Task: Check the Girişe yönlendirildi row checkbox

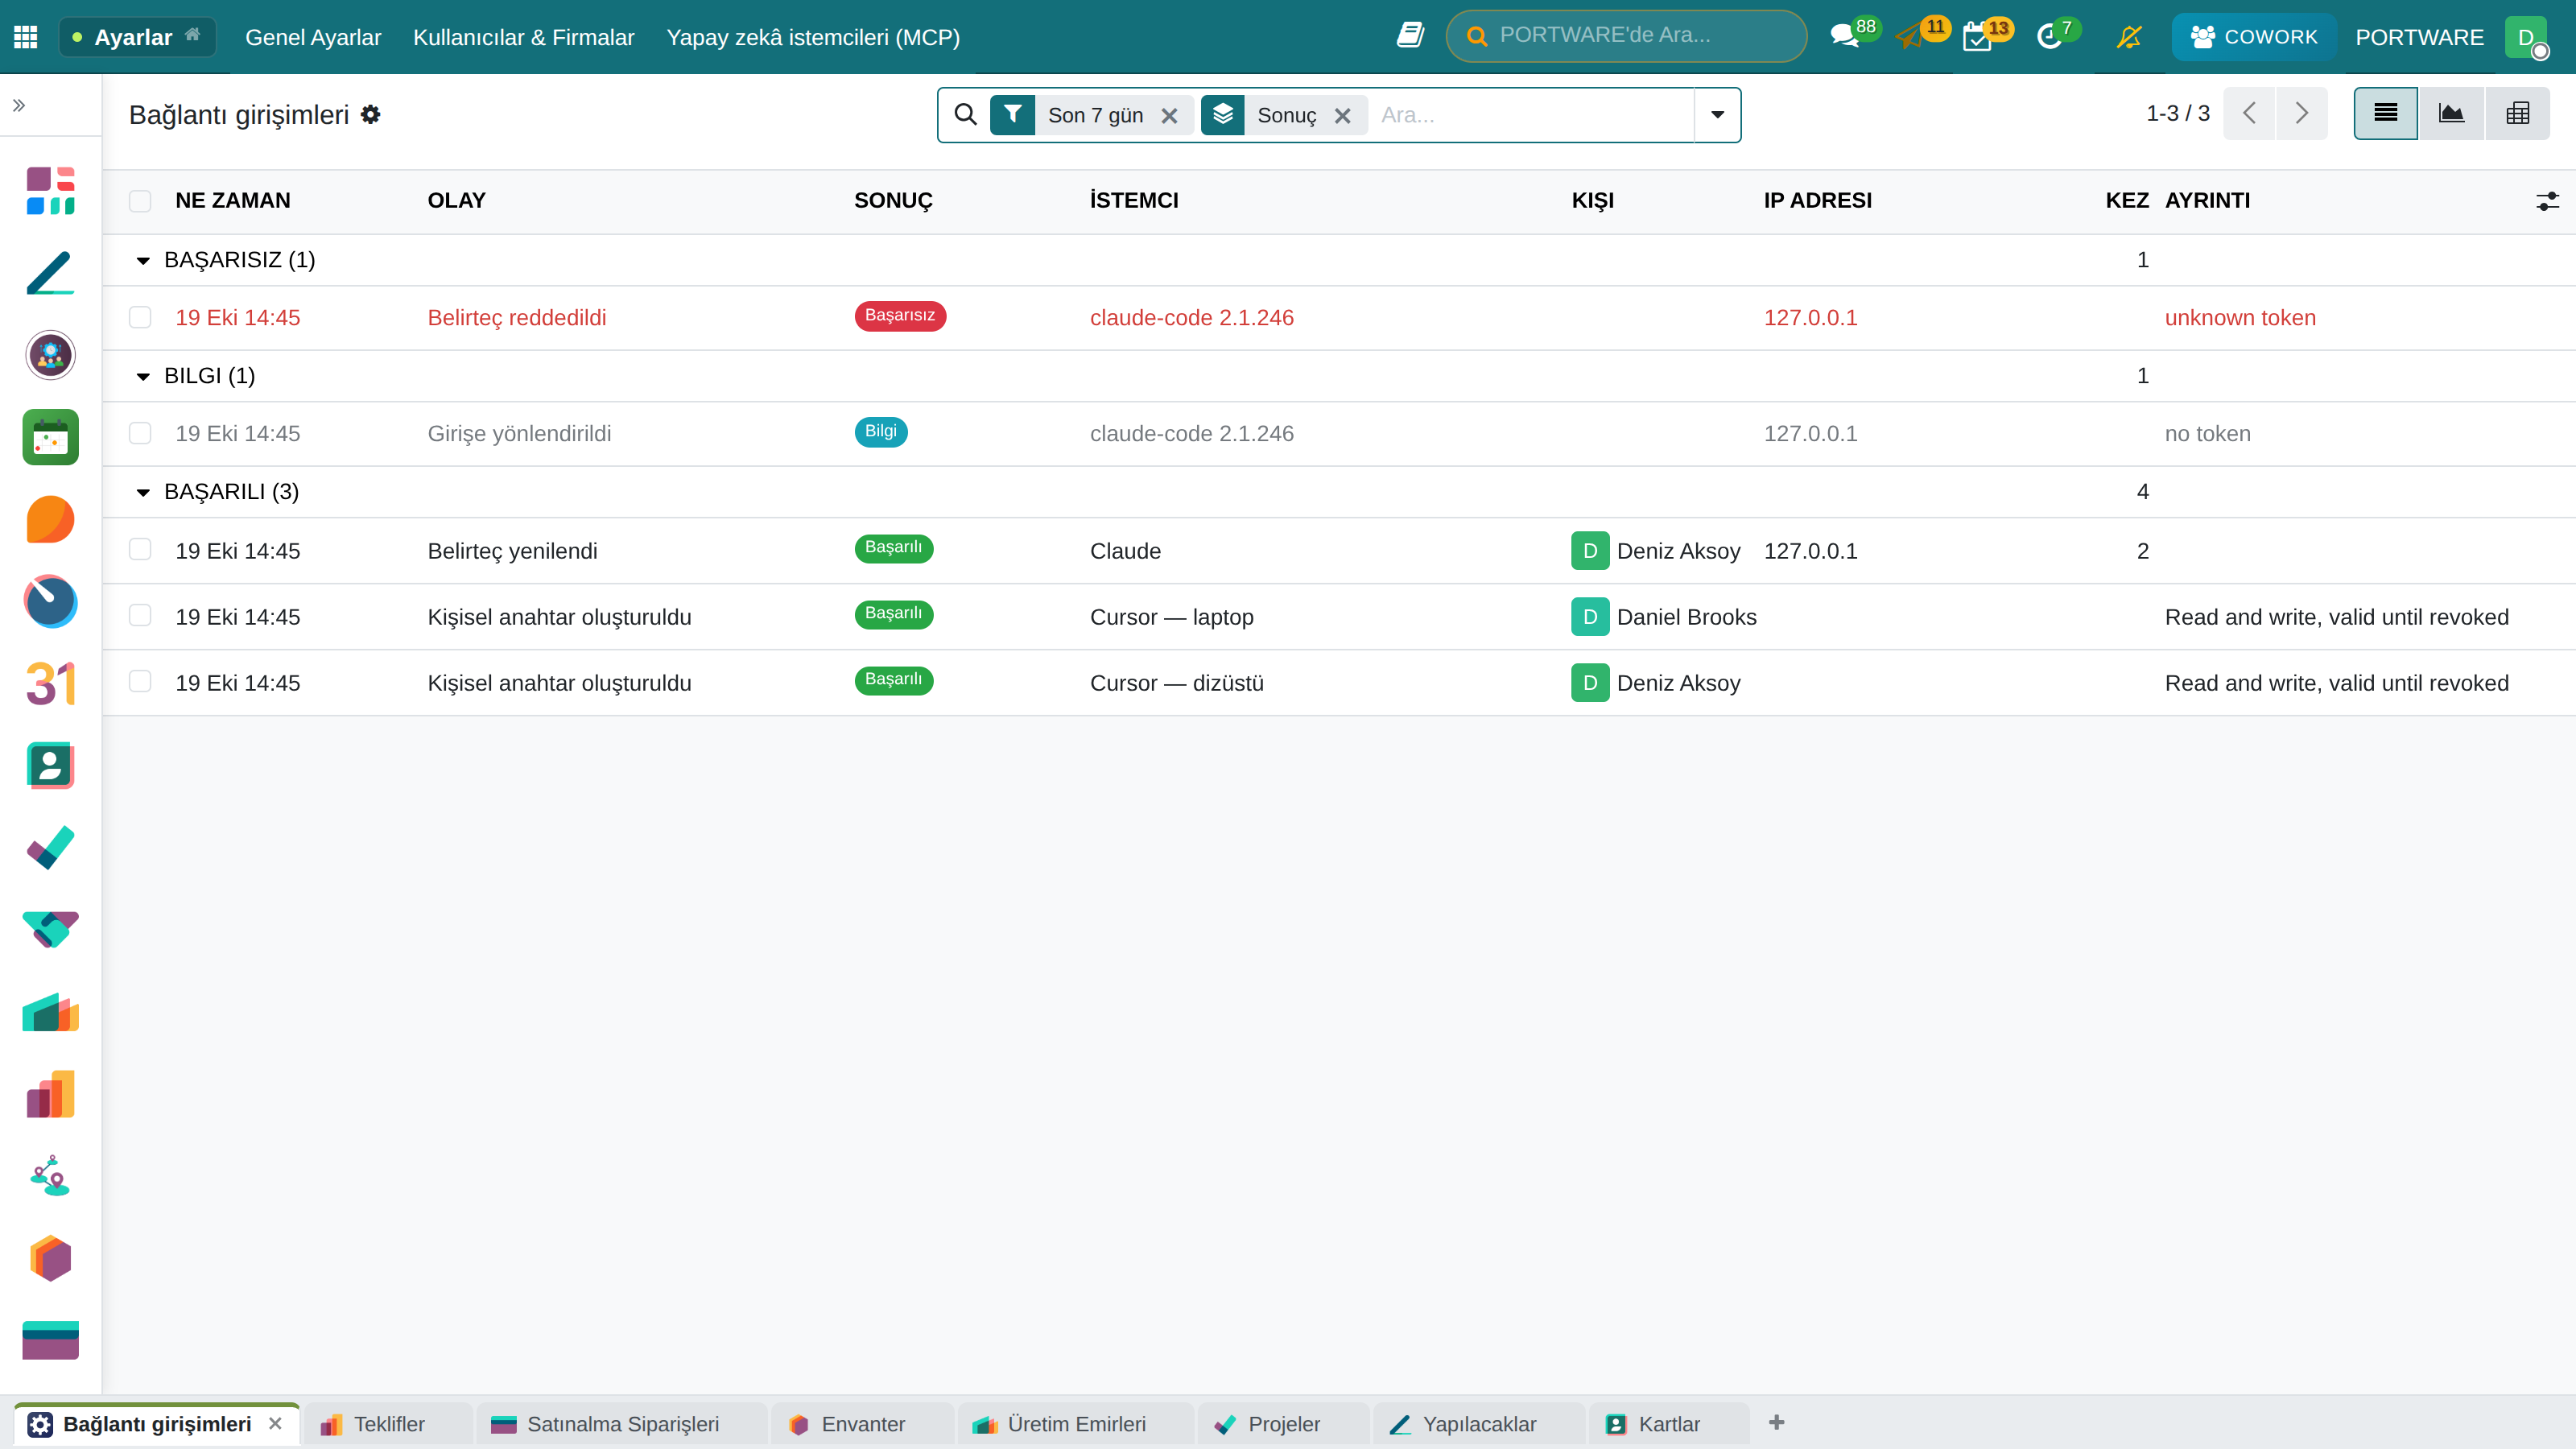Action: [140, 433]
